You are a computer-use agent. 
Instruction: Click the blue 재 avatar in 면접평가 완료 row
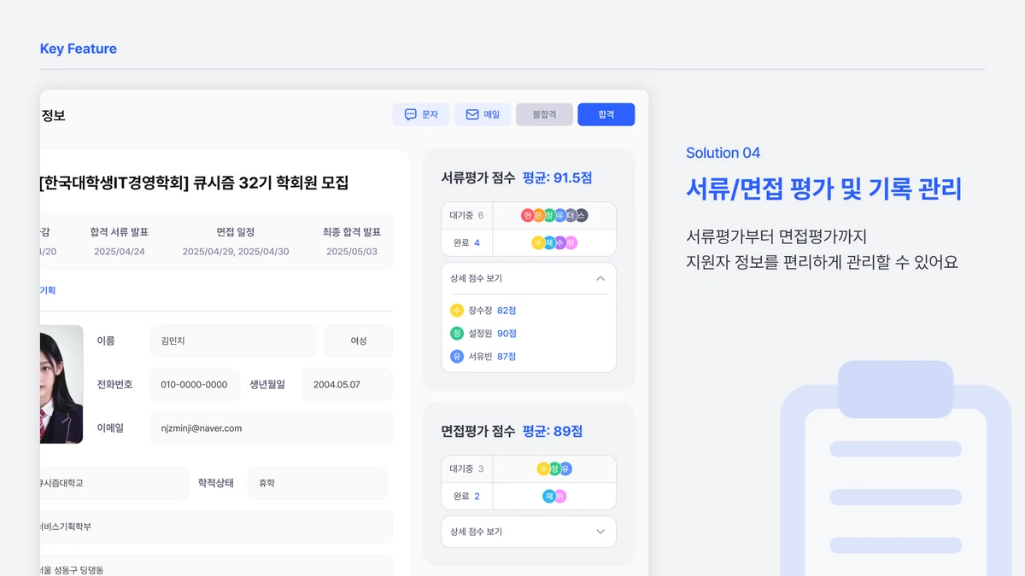(549, 497)
